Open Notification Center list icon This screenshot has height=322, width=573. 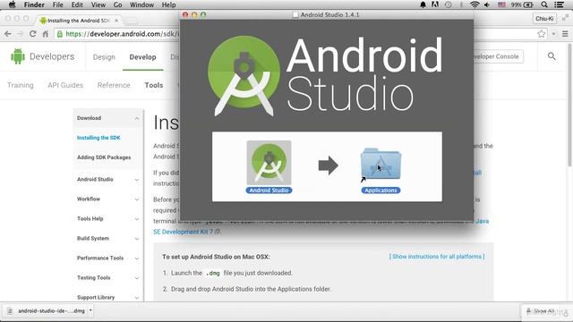pyautogui.click(x=559, y=4)
